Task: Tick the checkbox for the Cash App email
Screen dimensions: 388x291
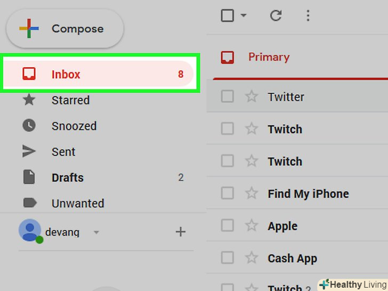Action: click(228, 258)
